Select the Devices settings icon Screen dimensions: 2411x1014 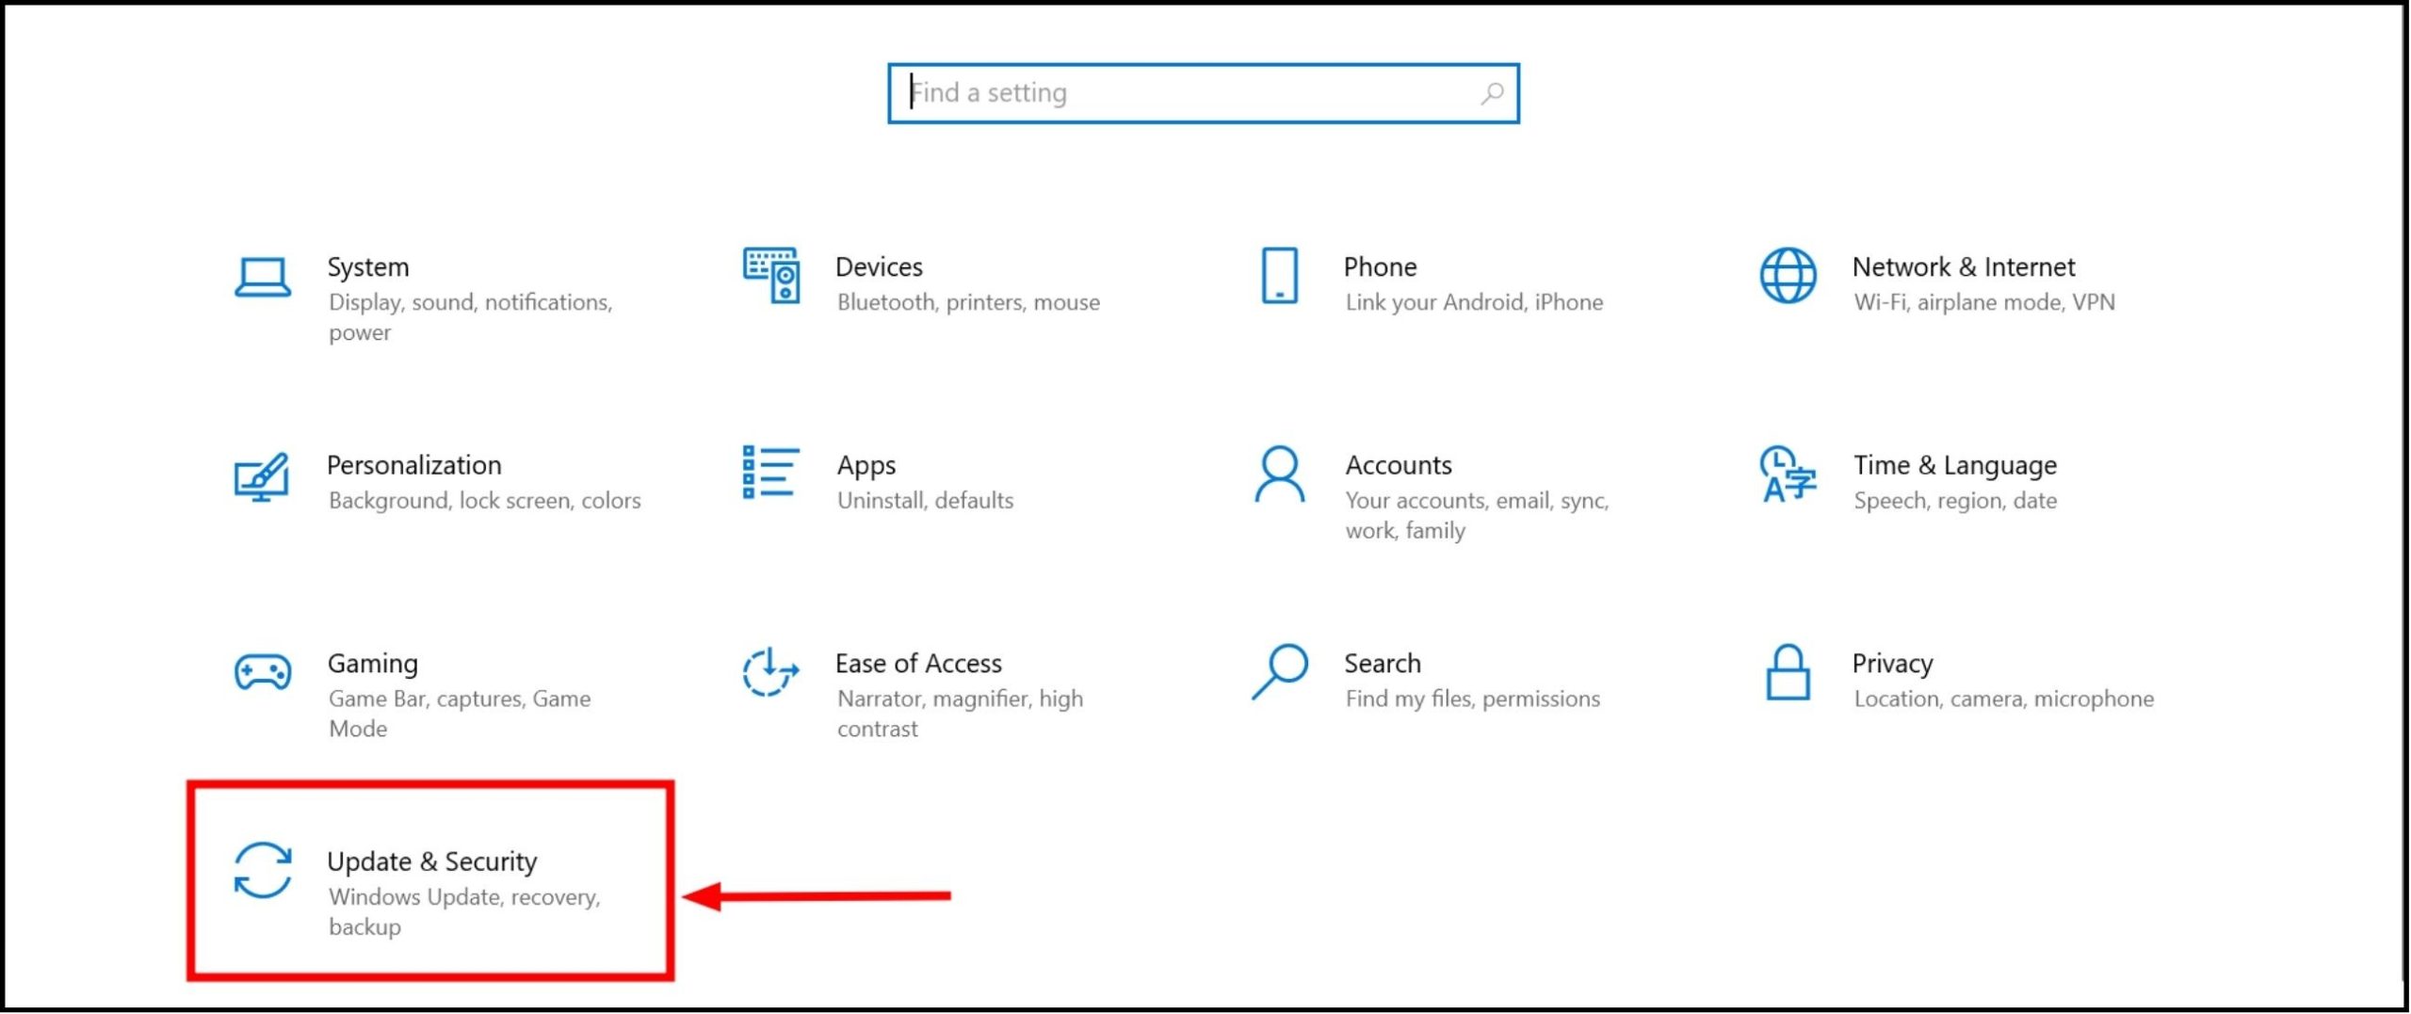tap(769, 278)
